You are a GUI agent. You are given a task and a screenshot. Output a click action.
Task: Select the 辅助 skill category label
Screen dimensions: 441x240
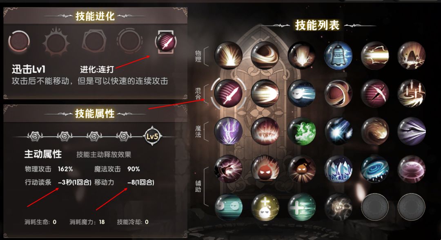coord(198,186)
